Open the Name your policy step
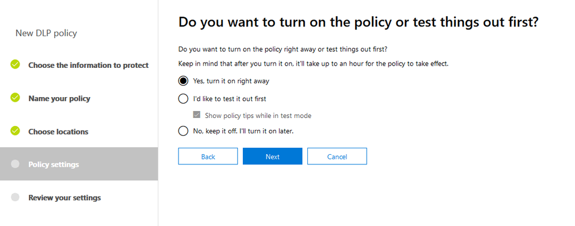 coord(59,98)
